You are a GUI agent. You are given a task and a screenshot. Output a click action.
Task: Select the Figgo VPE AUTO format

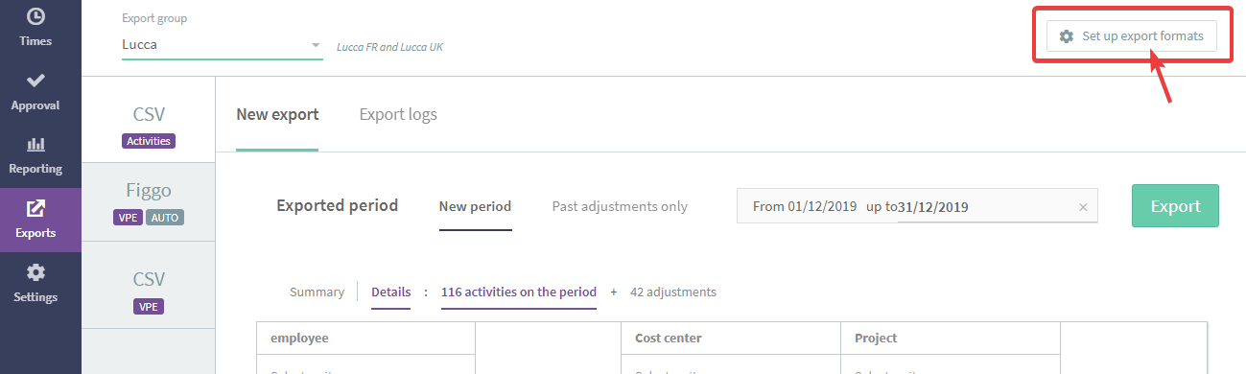[149, 201]
